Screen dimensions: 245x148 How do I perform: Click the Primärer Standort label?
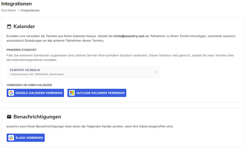(x=21, y=50)
